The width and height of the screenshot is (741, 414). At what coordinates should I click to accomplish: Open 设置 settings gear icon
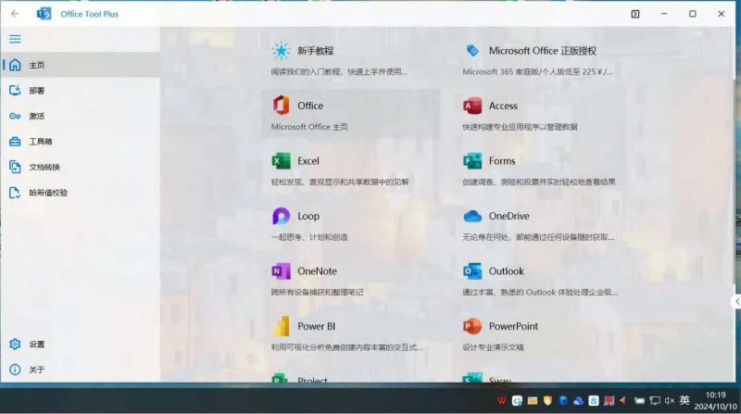pos(15,344)
